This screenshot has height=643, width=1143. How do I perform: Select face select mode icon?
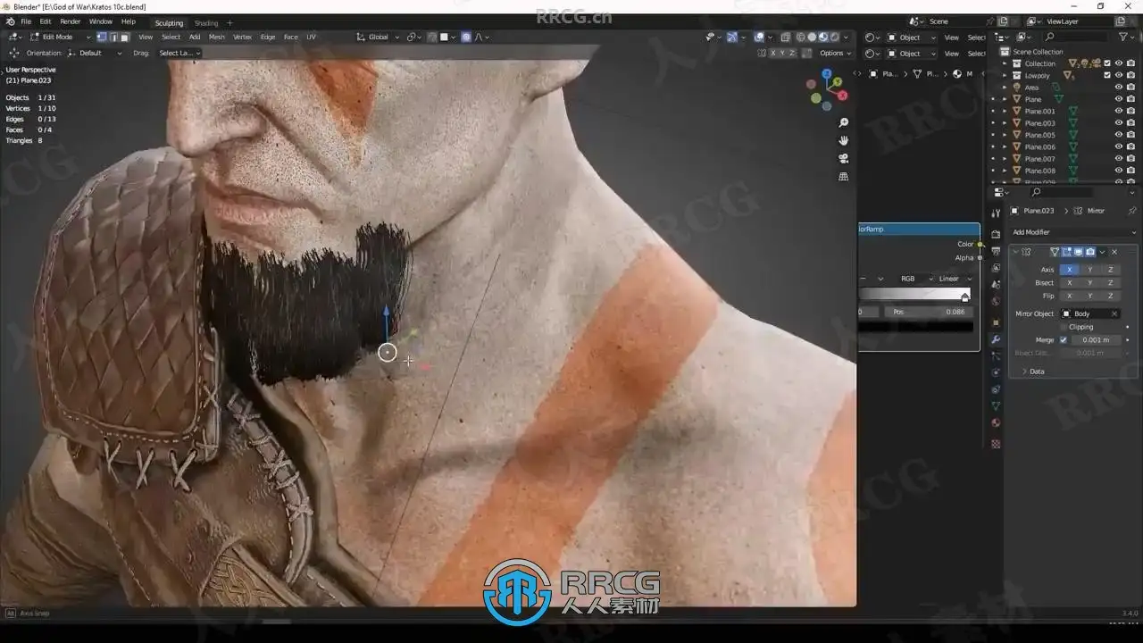[x=125, y=38]
